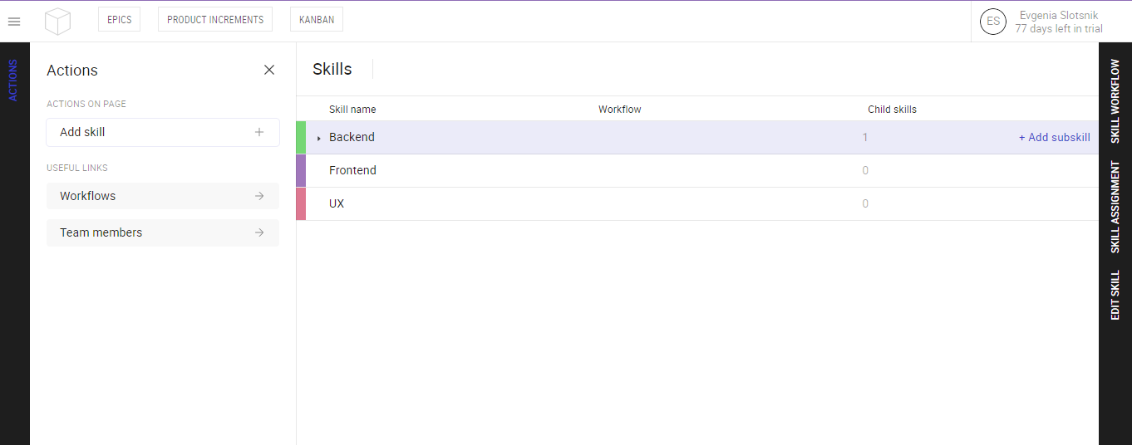Image resolution: width=1132 pixels, height=445 pixels.
Task: Click Add subskill link for Backend
Action: [1054, 137]
